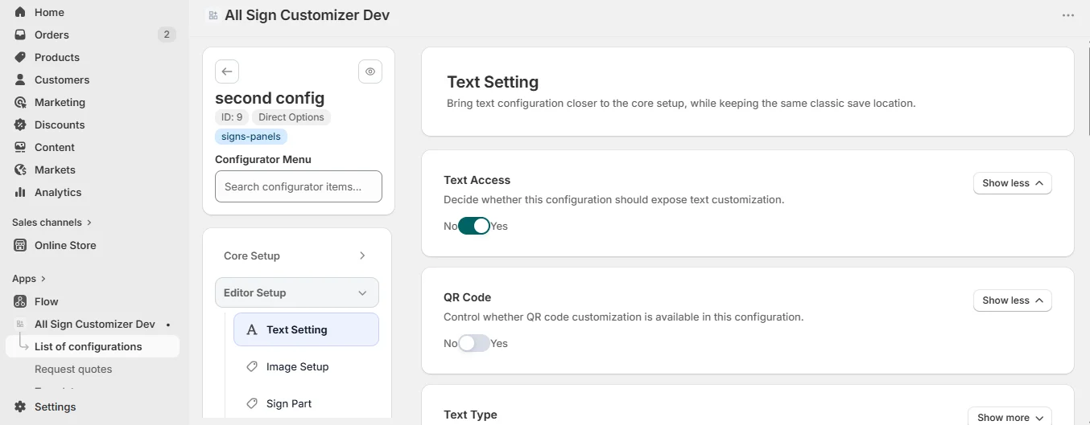Click the Home icon in sidebar
The image size is (1090, 425).
click(20, 12)
